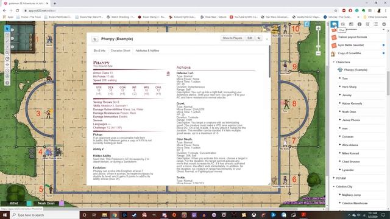The height and width of the screenshot is (219, 390).
Task: Switch to the Bio & Info tab
Action: (x=99, y=50)
